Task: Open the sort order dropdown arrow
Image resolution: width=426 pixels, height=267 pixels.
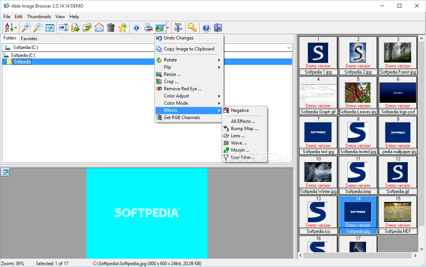Action: (x=16, y=28)
